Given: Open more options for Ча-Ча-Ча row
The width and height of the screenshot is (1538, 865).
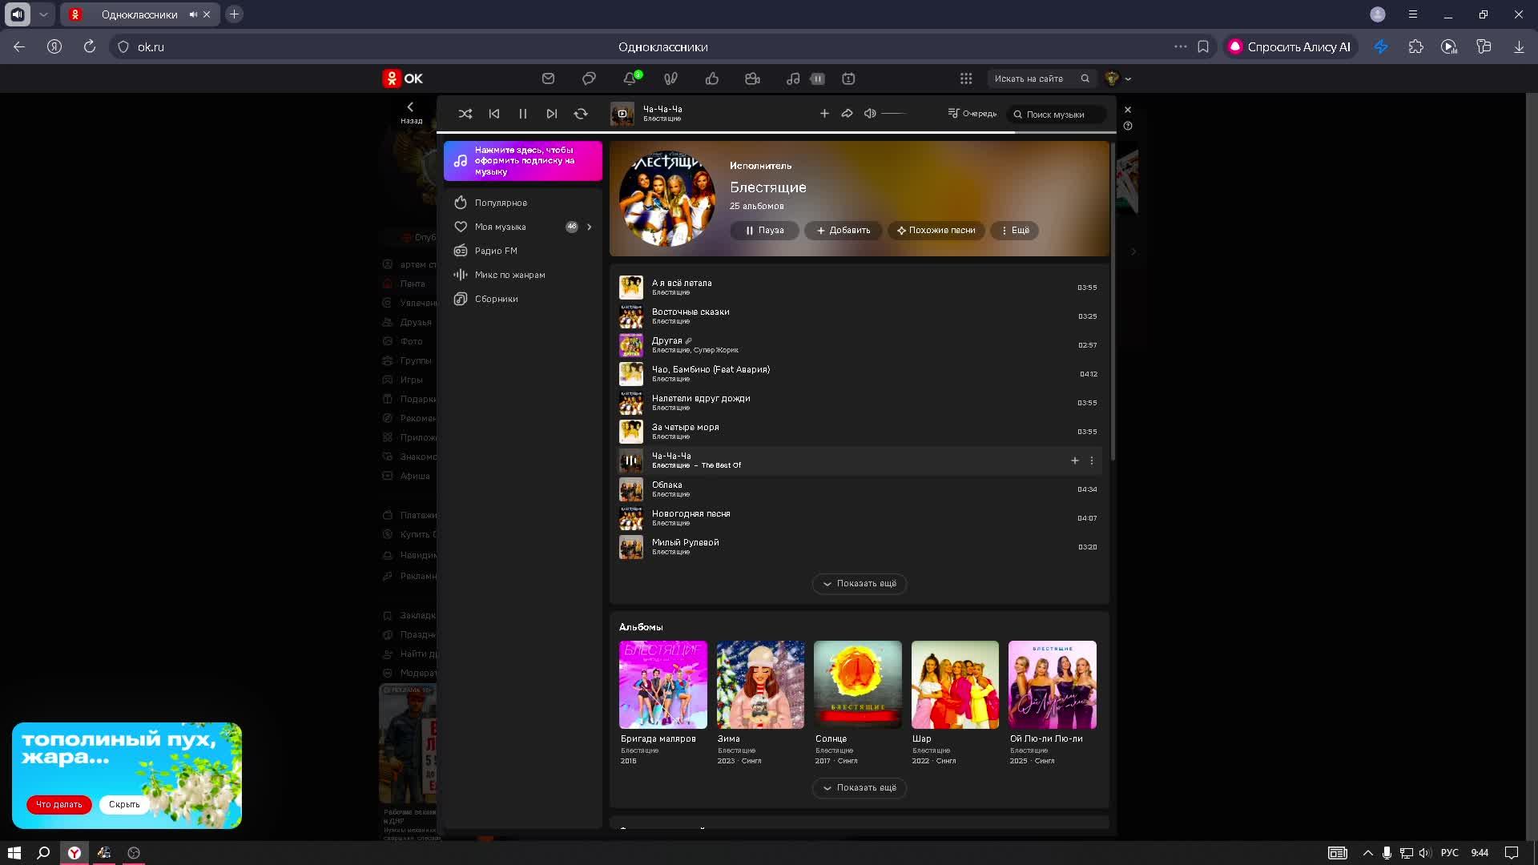Looking at the screenshot, I should pyautogui.click(x=1092, y=461).
